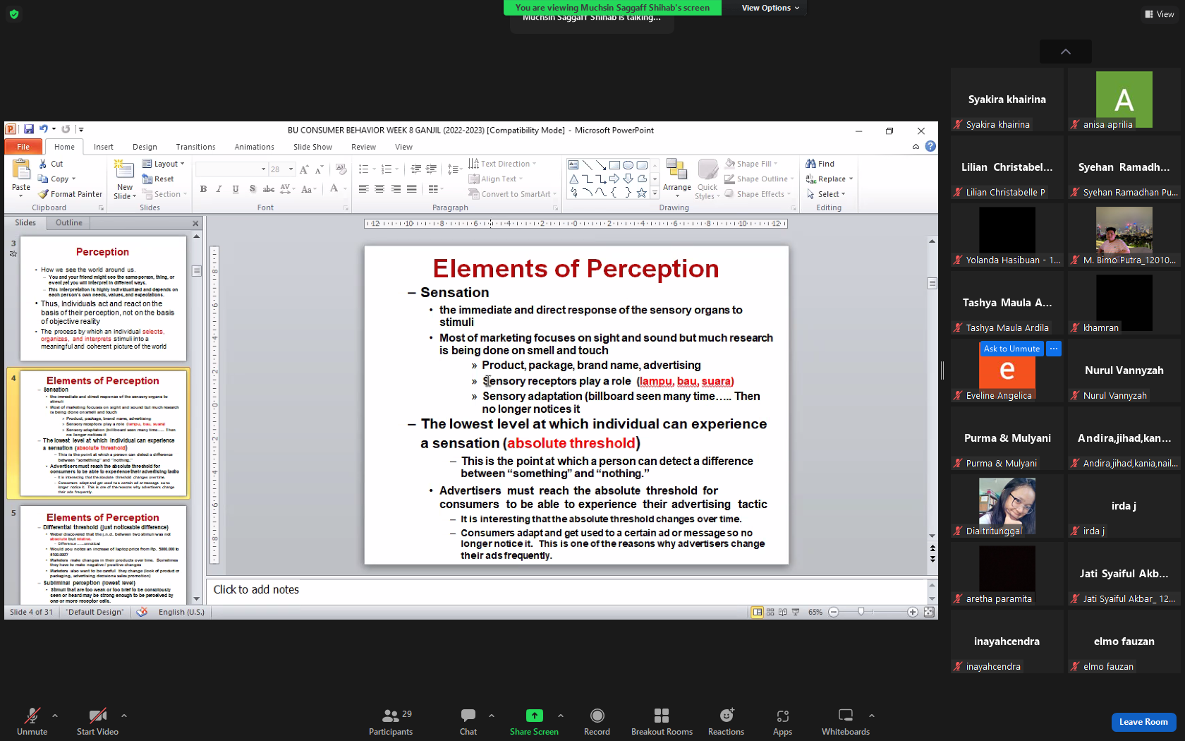Open the font size dropdown
1185x741 pixels.
[x=291, y=169]
